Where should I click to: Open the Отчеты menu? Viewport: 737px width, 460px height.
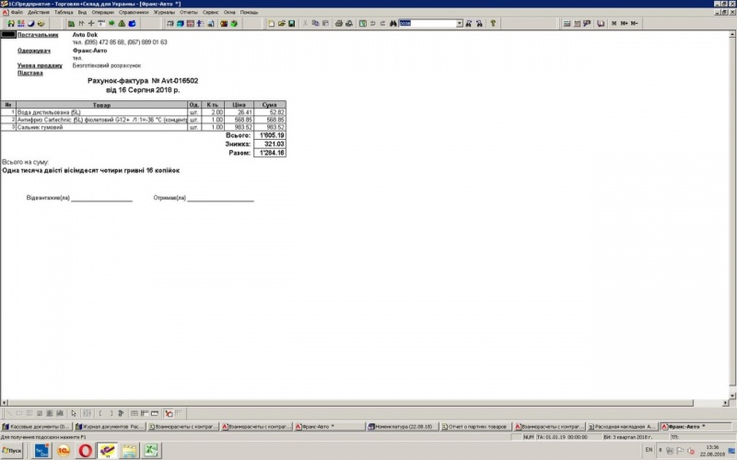191,12
